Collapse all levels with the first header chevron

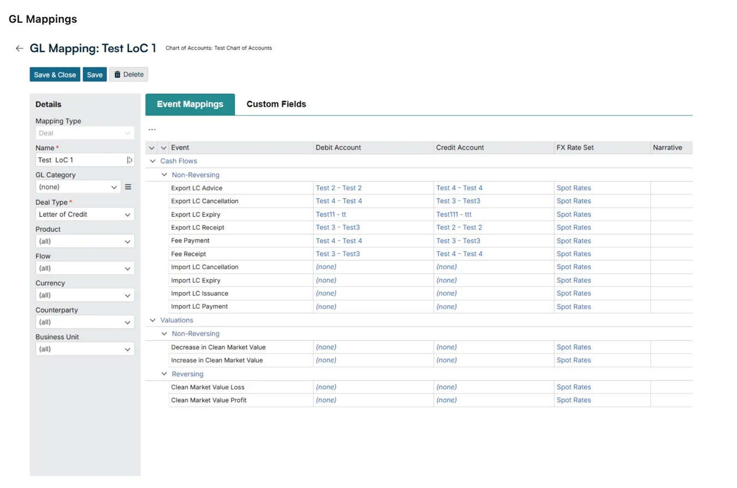click(x=152, y=148)
